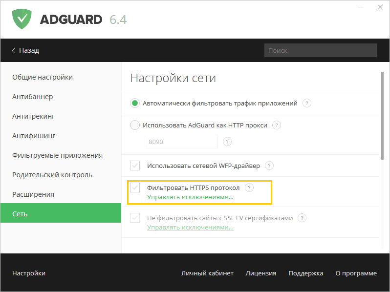Click the settings panel vertical scrollbar
This screenshot has height=292, width=390.
382,116
